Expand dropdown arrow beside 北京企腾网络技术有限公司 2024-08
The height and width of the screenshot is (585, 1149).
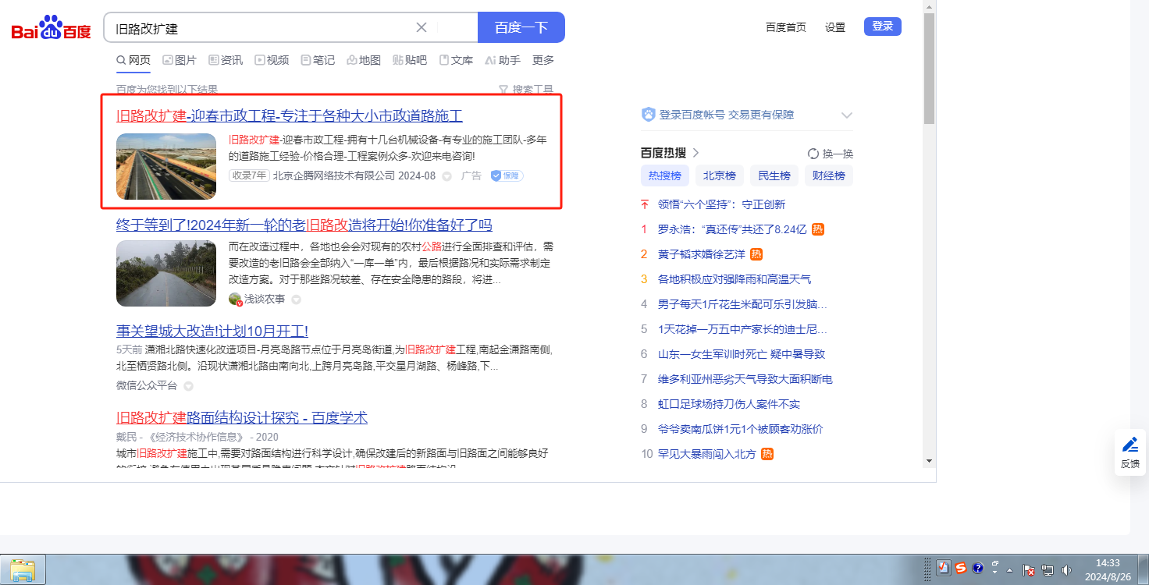pyautogui.click(x=447, y=176)
